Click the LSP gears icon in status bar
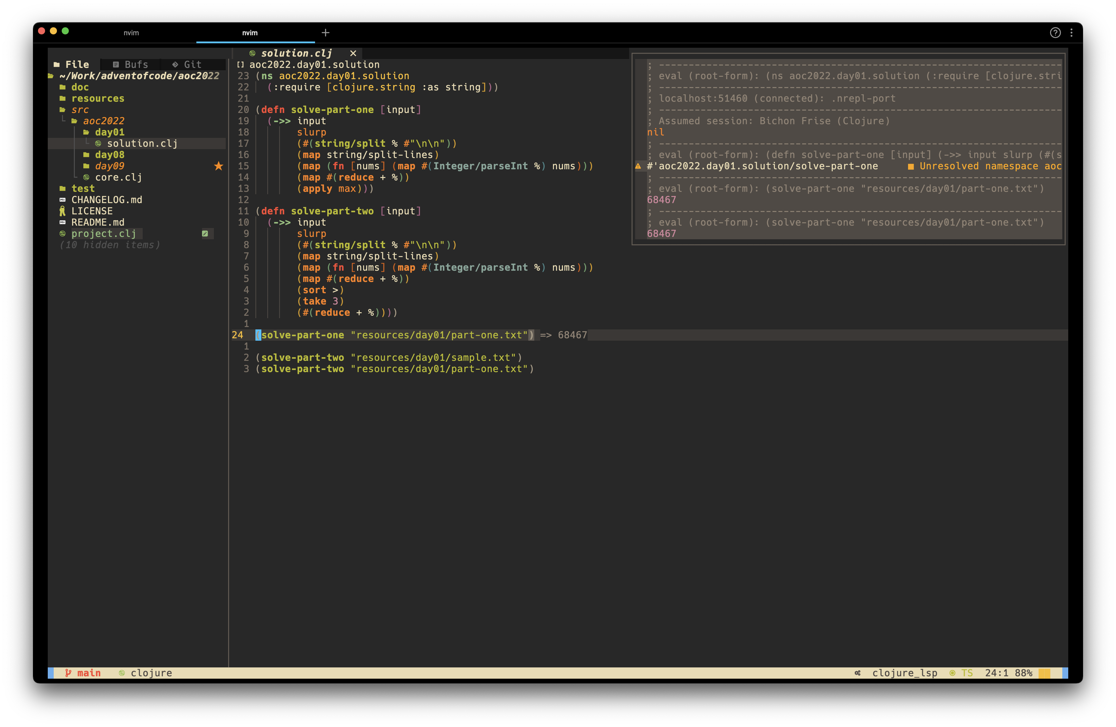 (858, 673)
